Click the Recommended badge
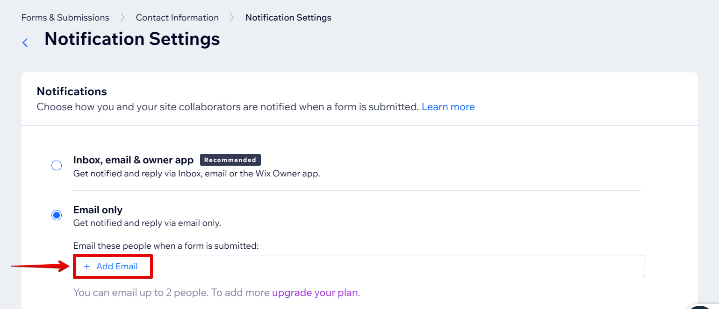 [230, 160]
